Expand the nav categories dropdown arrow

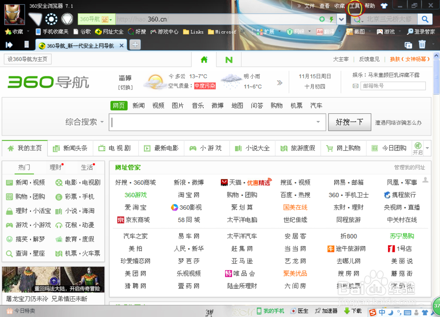tap(427, 148)
